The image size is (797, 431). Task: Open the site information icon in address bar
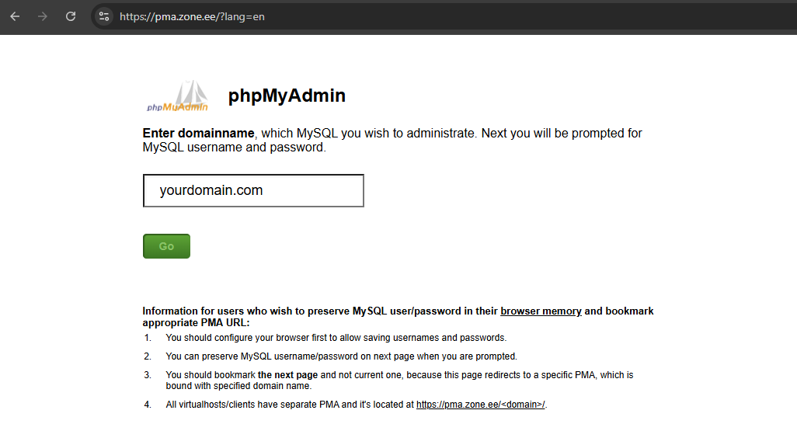[x=104, y=16]
